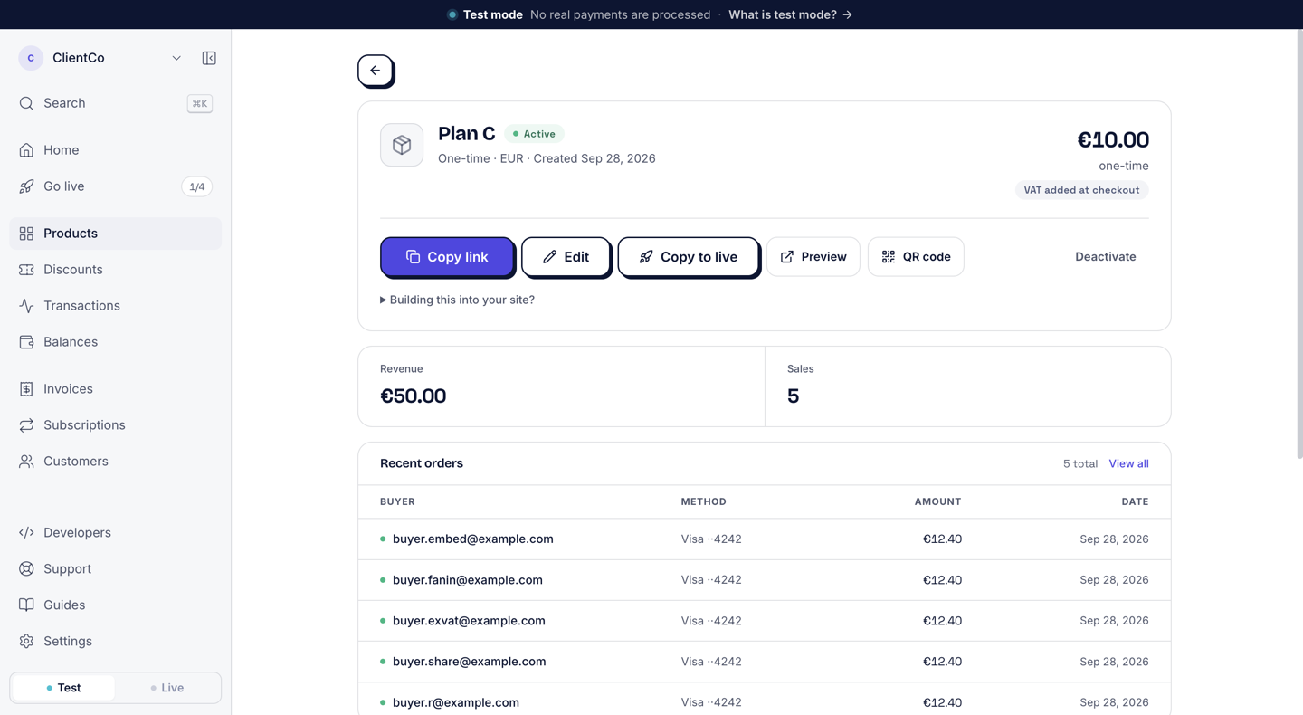
Task: Show the QR code
Action: point(916,257)
